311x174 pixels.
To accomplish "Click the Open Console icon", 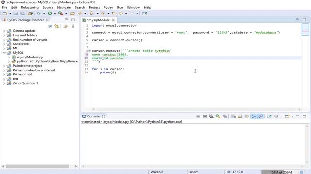I will click(x=287, y=116).
